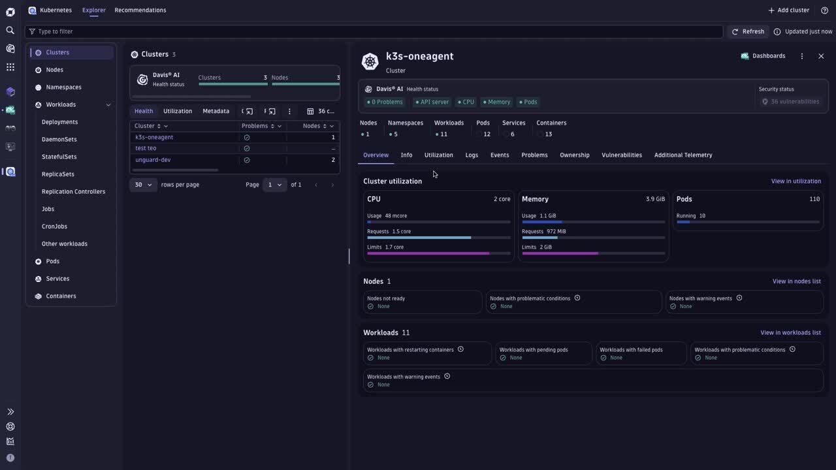Close the k3s-oneagent details panel
The height and width of the screenshot is (470, 836).
tap(821, 56)
